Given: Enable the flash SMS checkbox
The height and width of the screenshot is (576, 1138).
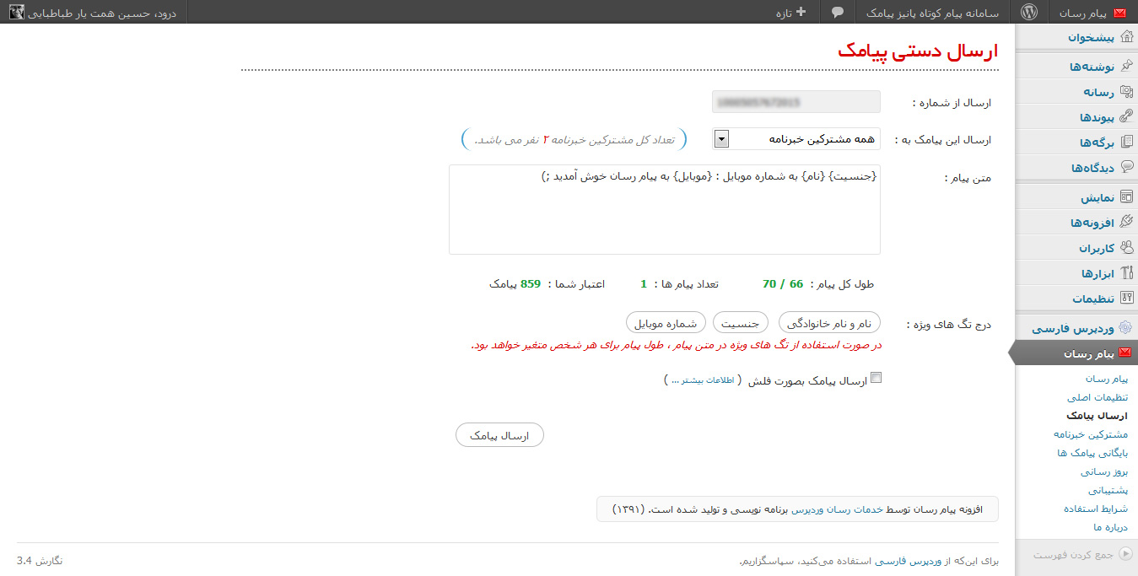Looking at the screenshot, I should pos(876,378).
